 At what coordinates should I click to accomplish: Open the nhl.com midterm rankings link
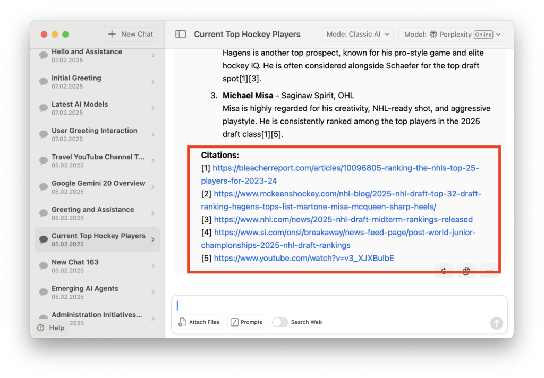pyautogui.click(x=343, y=219)
